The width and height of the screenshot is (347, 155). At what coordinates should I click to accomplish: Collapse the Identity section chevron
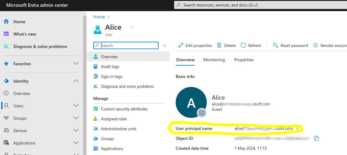coord(76,81)
